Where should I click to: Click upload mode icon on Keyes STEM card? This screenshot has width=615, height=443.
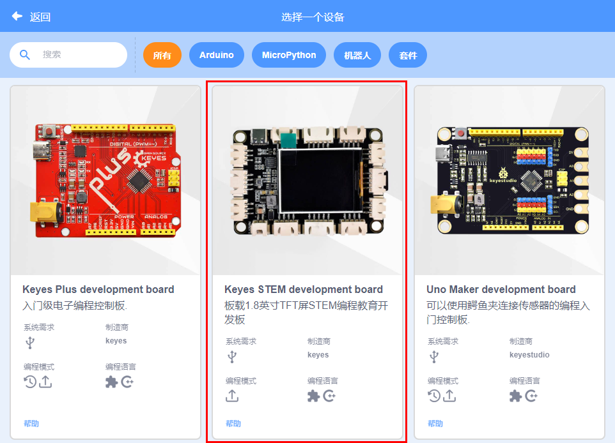tap(232, 396)
